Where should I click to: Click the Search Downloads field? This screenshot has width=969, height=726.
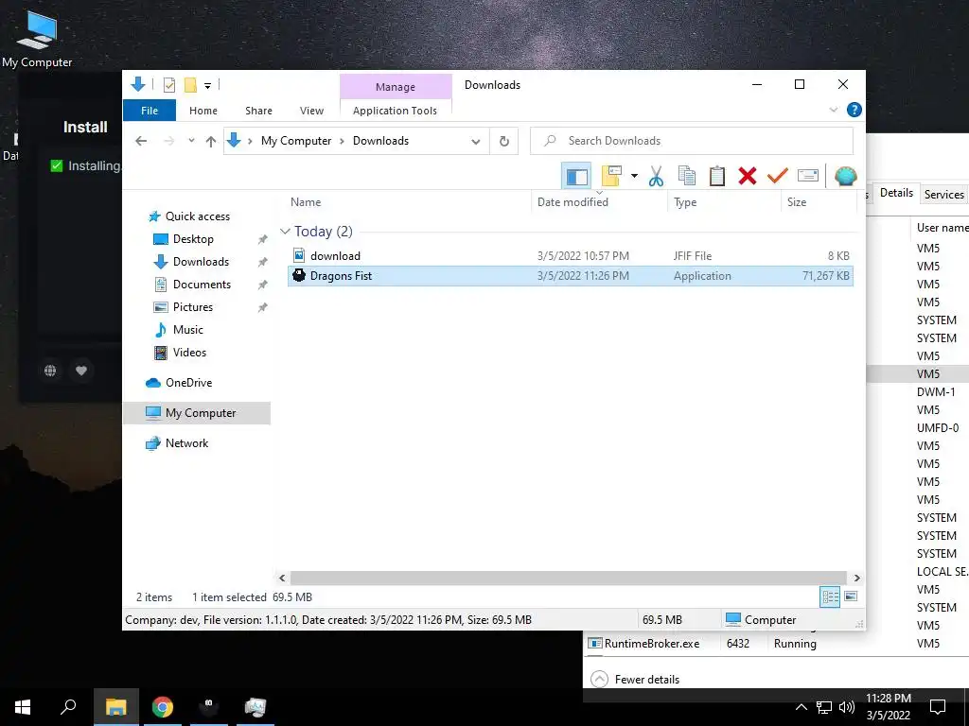(692, 141)
